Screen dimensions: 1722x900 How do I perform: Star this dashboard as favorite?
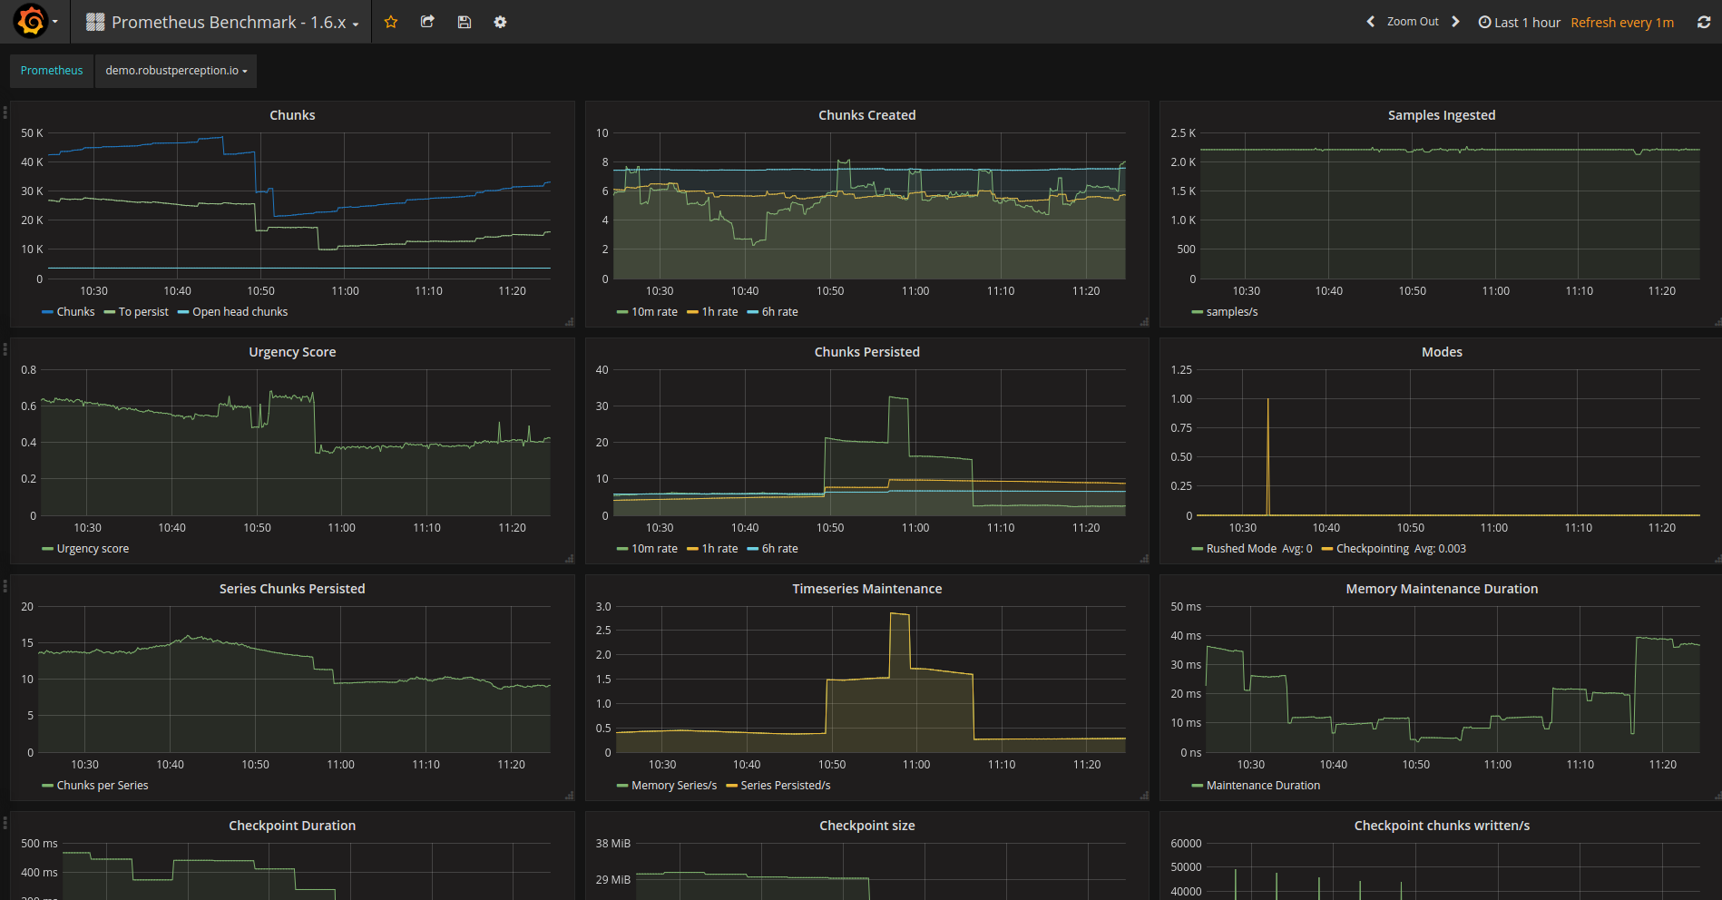coord(391,22)
